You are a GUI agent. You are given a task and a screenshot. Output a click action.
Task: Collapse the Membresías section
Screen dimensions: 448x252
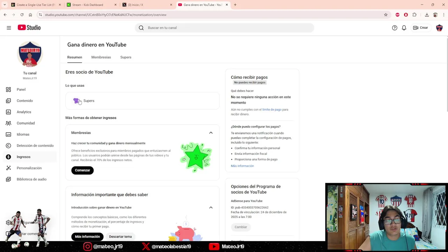click(x=211, y=133)
